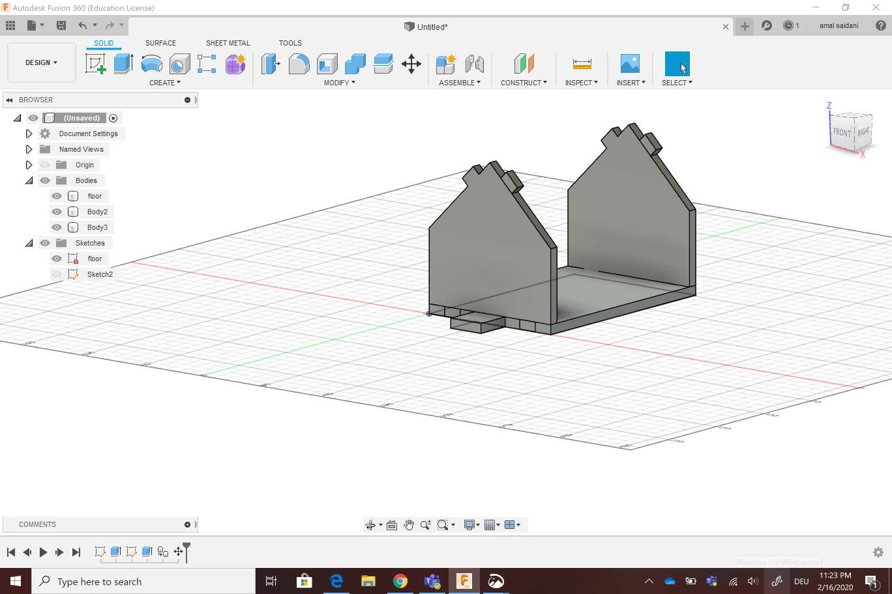Open the Measure tool under Inspect

point(582,64)
